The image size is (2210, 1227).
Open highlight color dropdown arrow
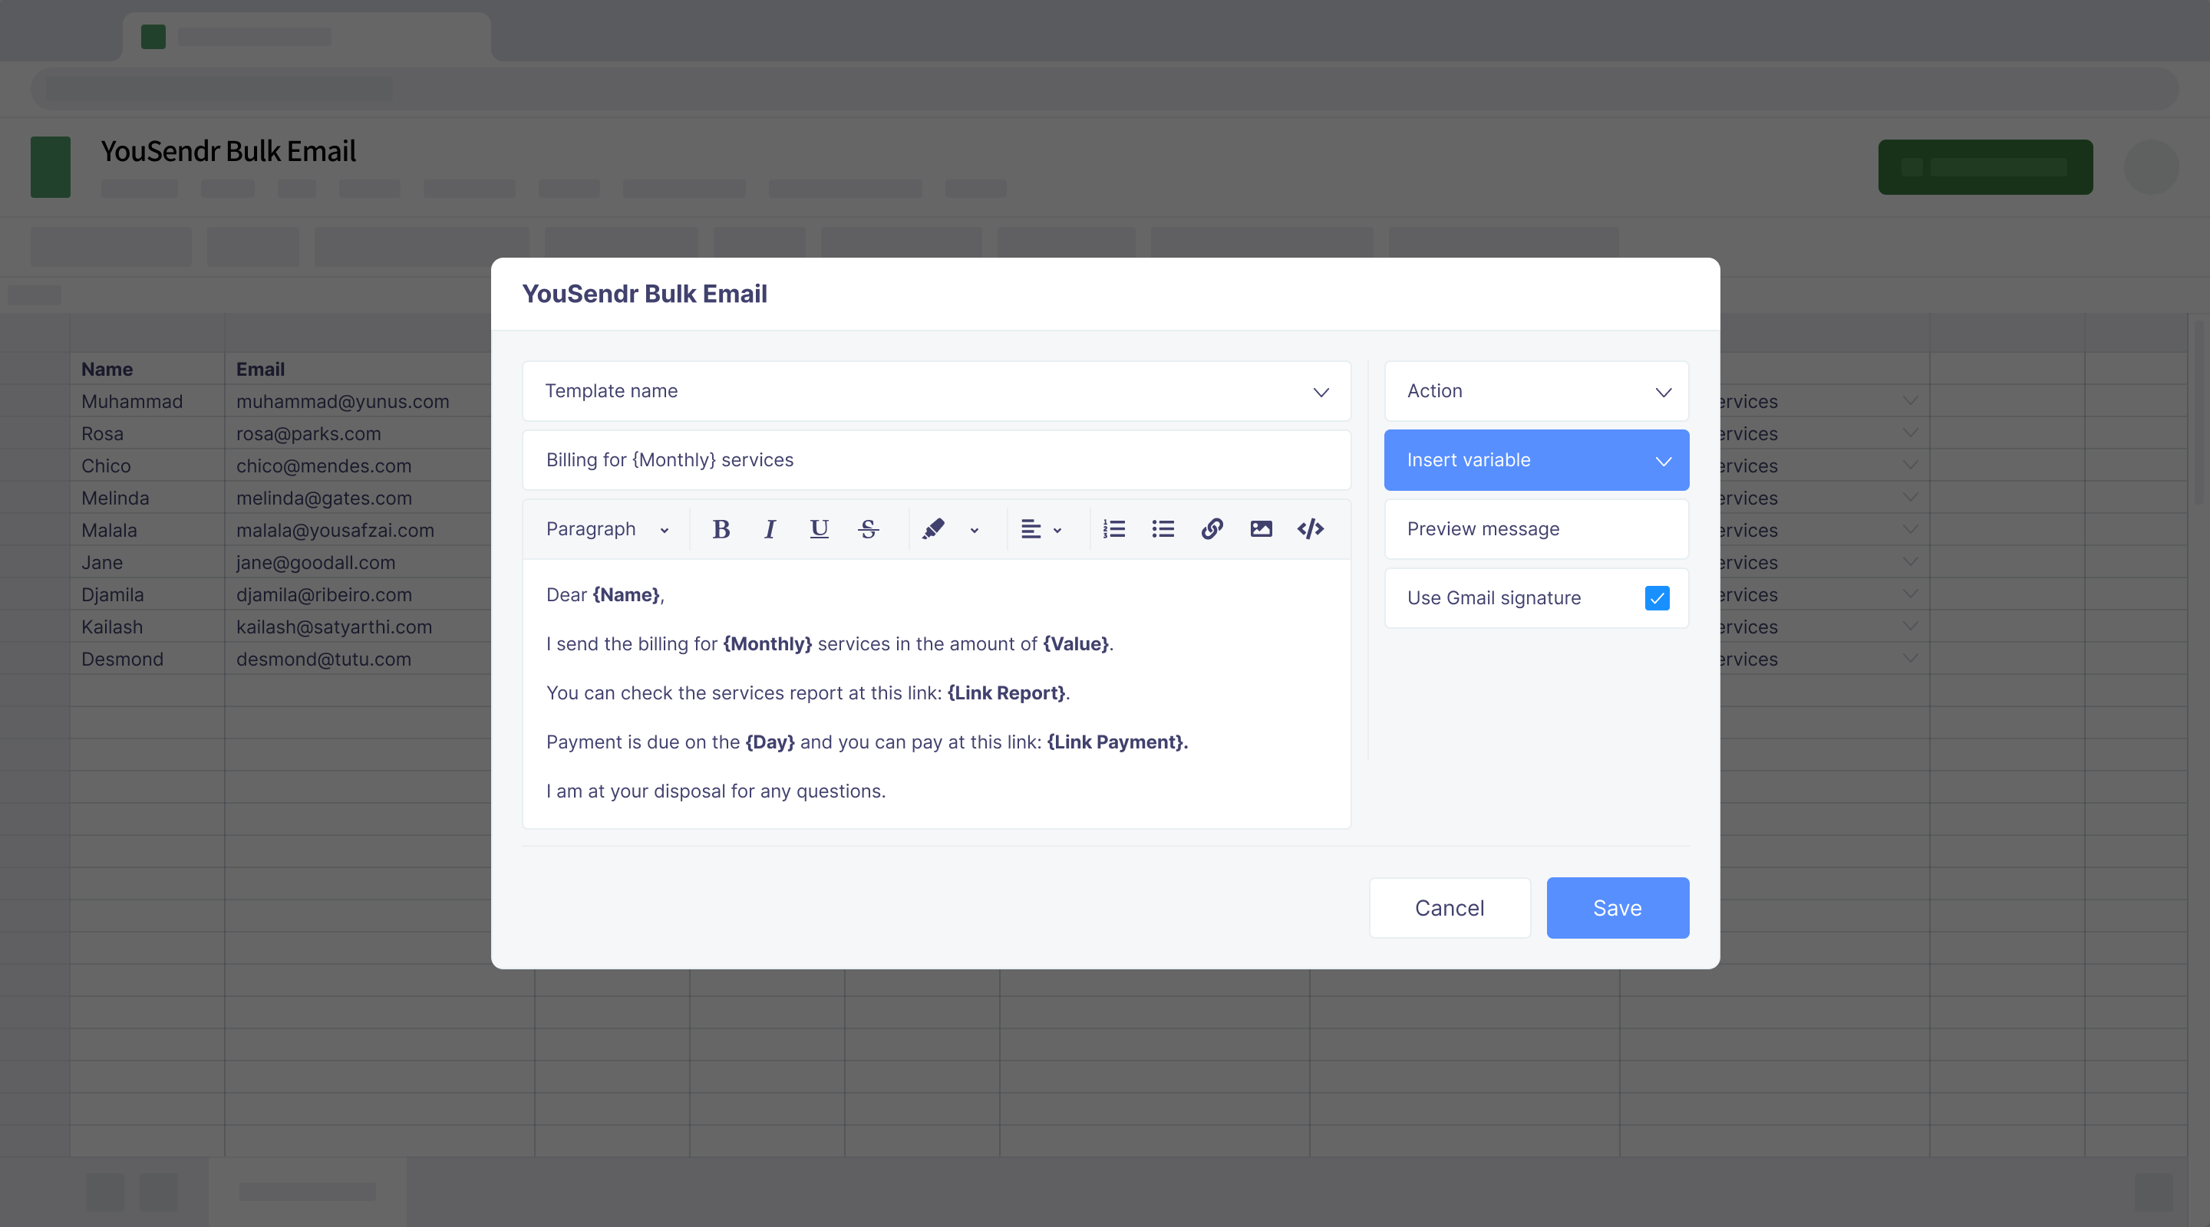[x=974, y=531]
